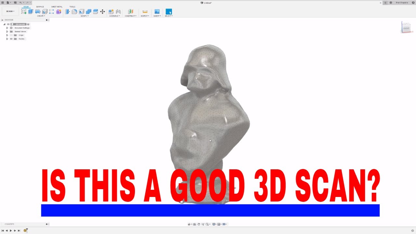The height and width of the screenshot is (234, 416).
Task: Open the File menu icon
Action: coord(8,3)
